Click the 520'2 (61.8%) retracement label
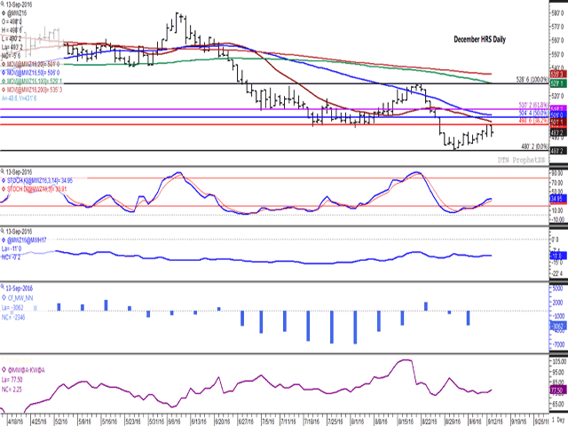 click(533, 105)
